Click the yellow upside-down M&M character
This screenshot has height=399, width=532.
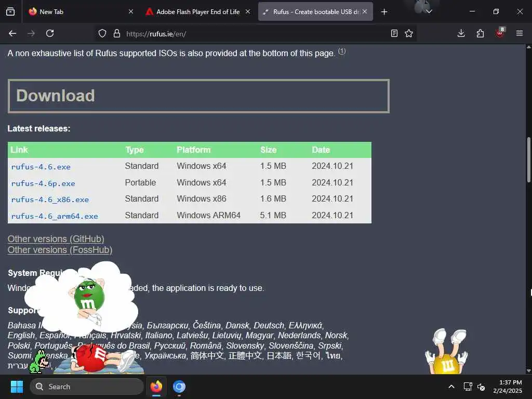[x=446, y=352]
